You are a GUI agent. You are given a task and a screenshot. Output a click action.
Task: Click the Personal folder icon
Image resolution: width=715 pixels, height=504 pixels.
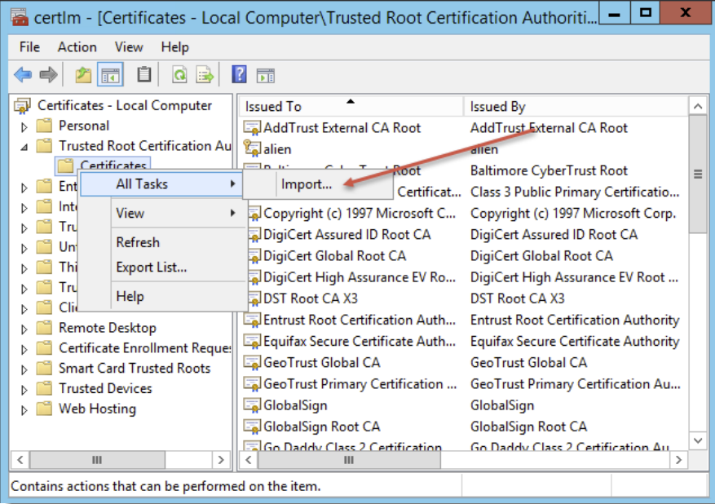pos(44,126)
